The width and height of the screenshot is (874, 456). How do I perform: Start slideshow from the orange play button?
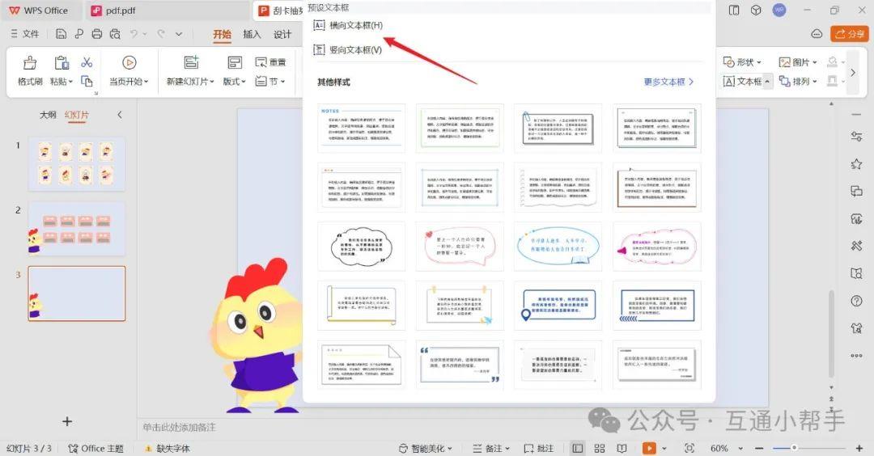pos(649,448)
